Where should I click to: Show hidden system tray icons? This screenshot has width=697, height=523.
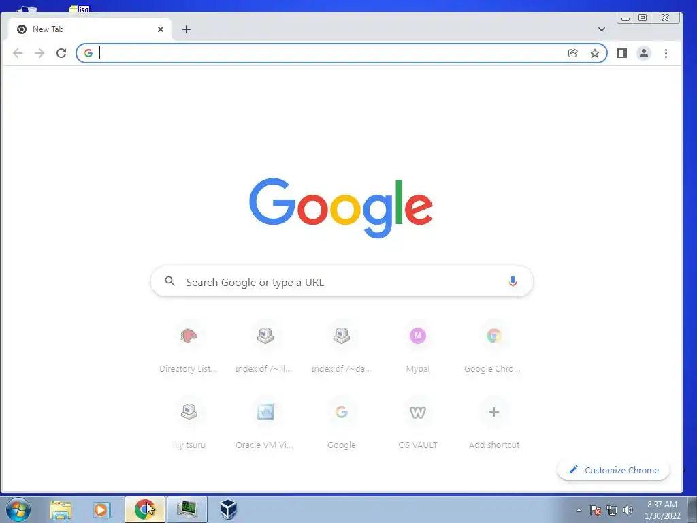pos(579,510)
